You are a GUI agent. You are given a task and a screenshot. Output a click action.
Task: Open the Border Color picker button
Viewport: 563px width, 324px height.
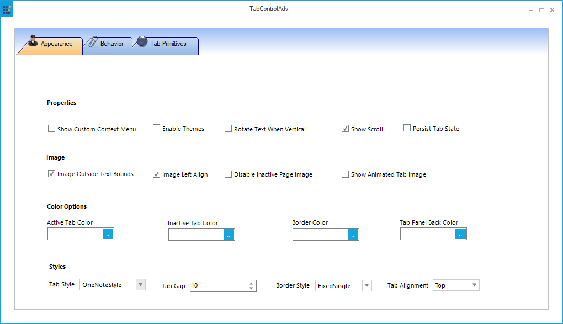[353, 235]
